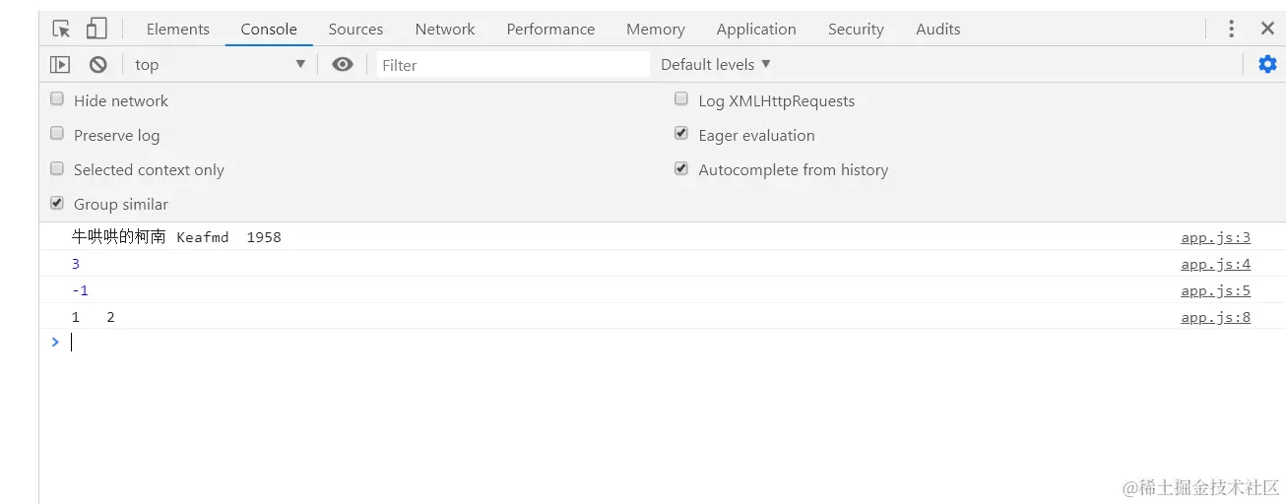Expand the Default levels dropdown
The width and height of the screenshot is (1286, 504).
(x=716, y=65)
